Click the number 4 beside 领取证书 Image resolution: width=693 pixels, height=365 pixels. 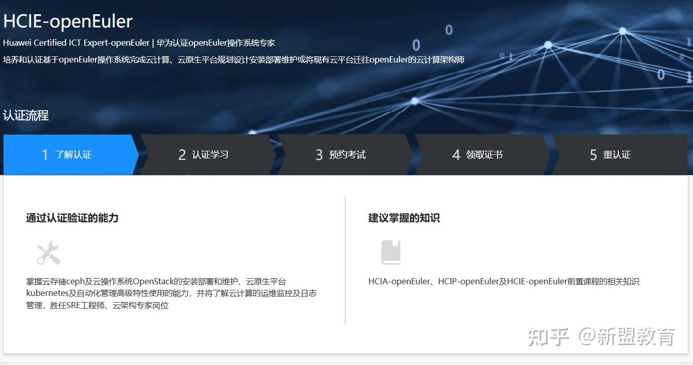tap(455, 155)
